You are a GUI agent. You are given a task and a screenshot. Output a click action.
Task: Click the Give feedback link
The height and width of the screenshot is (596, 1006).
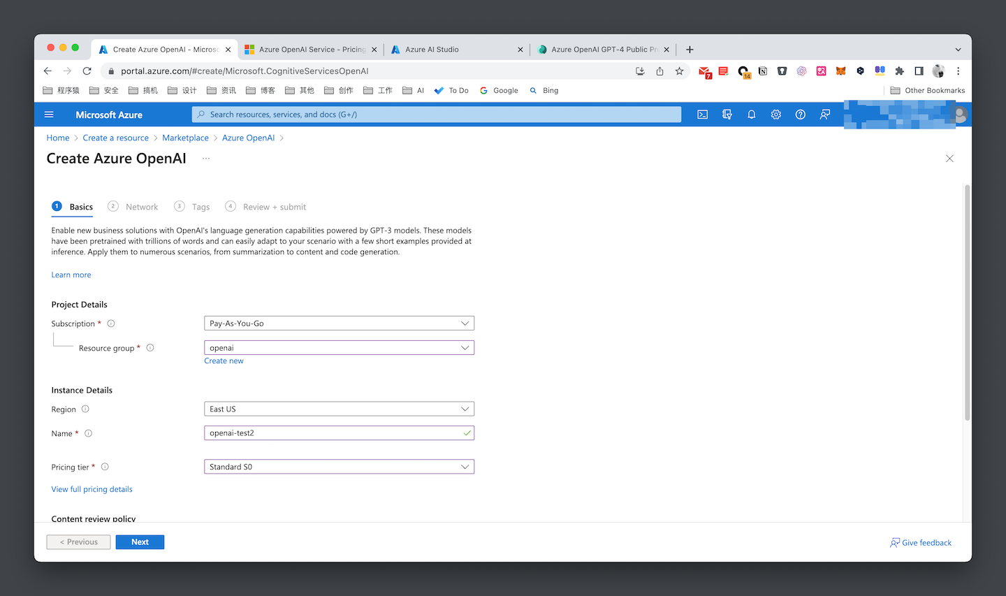click(921, 543)
